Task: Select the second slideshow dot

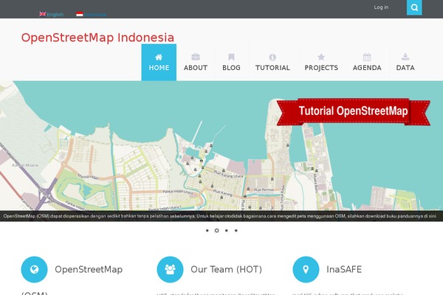Action: coord(216,230)
